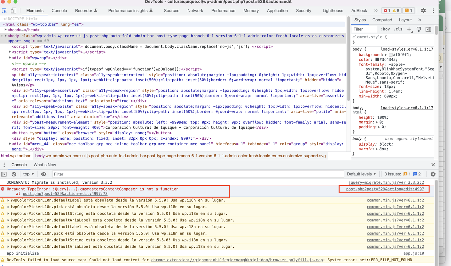Show more DevTools tabs via chevron
This screenshot has height=266, width=451.
[376, 11]
